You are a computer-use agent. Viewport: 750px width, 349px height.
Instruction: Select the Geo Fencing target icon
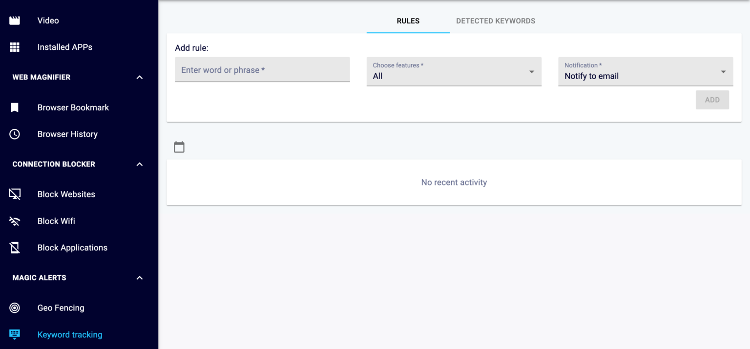pyautogui.click(x=14, y=308)
